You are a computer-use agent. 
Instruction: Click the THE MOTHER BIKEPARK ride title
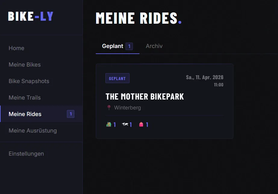[145, 97]
